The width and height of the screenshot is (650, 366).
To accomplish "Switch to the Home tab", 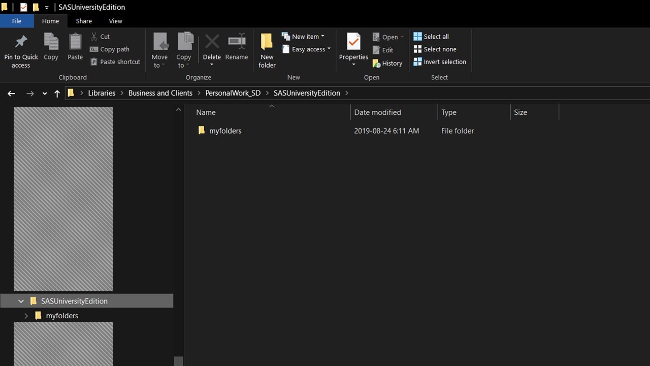I will (x=50, y=21).
